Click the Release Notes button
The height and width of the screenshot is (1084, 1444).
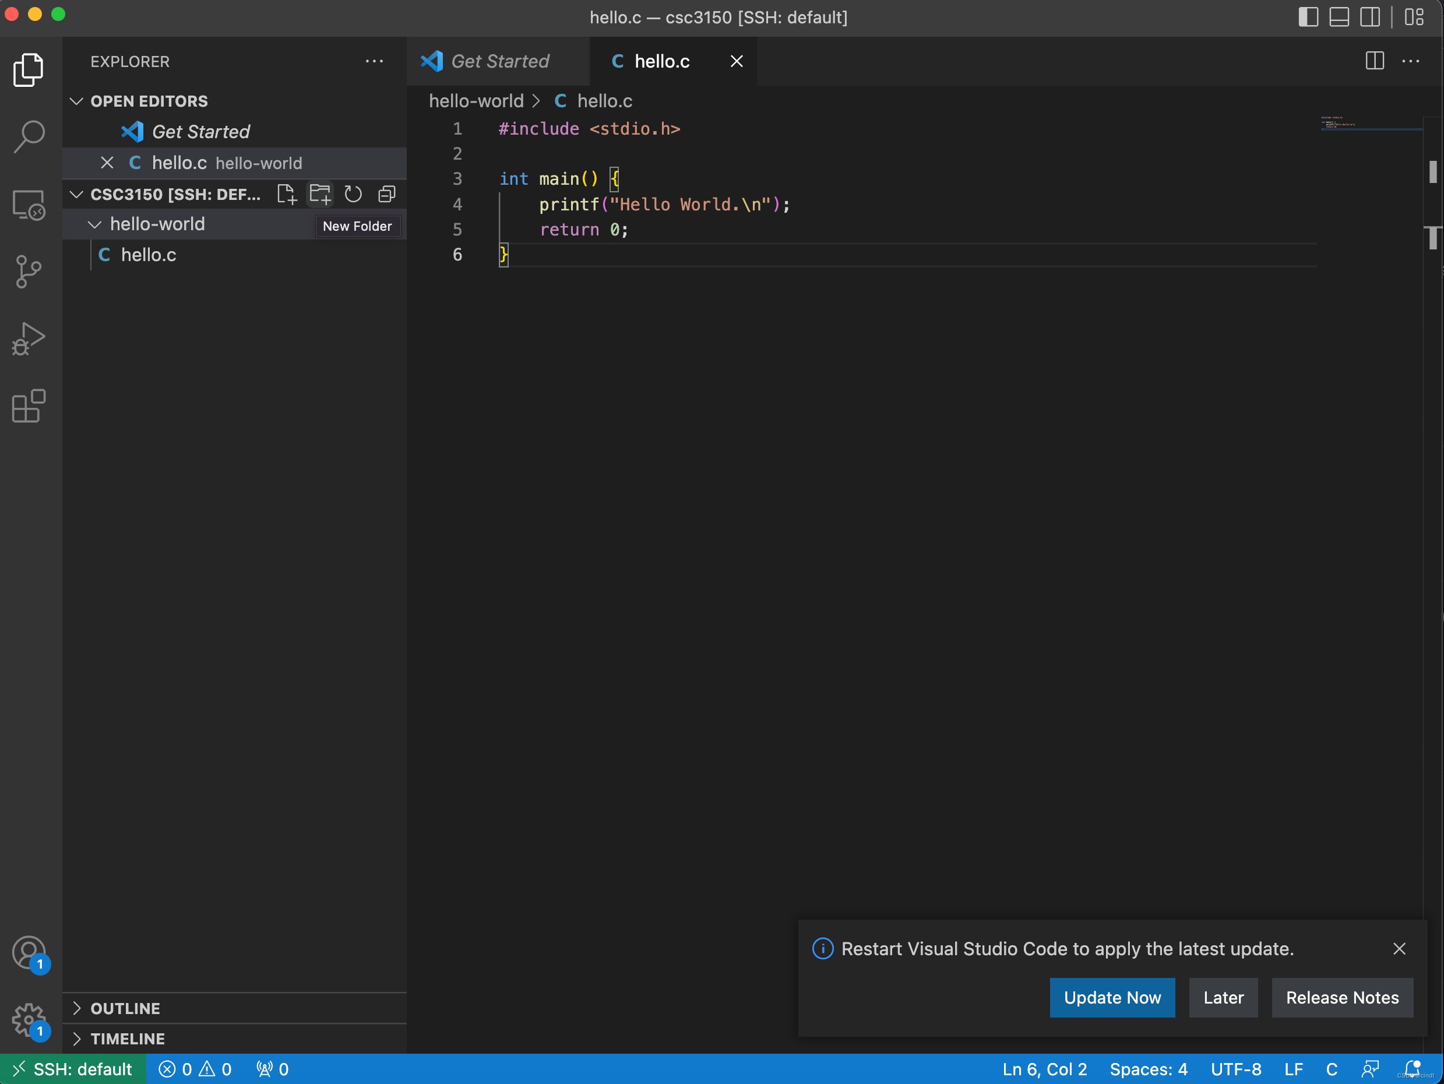point(1341,997)
